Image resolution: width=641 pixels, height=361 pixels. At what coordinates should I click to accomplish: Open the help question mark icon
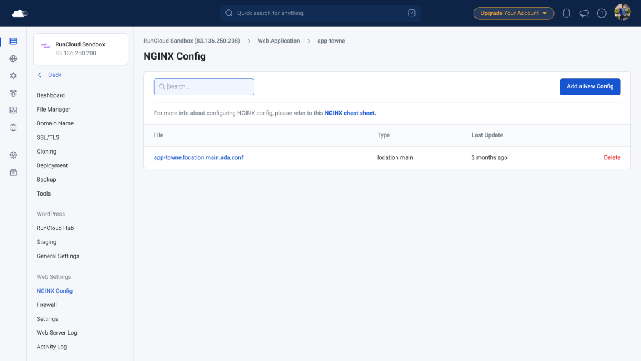point(602,13)
